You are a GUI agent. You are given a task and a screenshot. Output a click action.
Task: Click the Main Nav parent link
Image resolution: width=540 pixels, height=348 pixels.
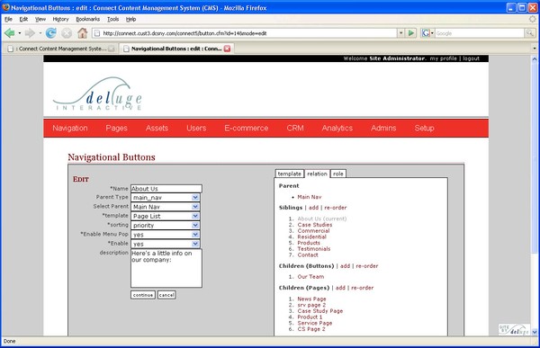310,197
